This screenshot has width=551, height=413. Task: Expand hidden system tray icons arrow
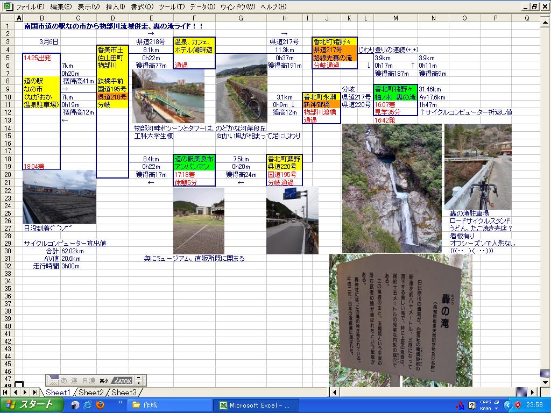(x=507, y=405)
